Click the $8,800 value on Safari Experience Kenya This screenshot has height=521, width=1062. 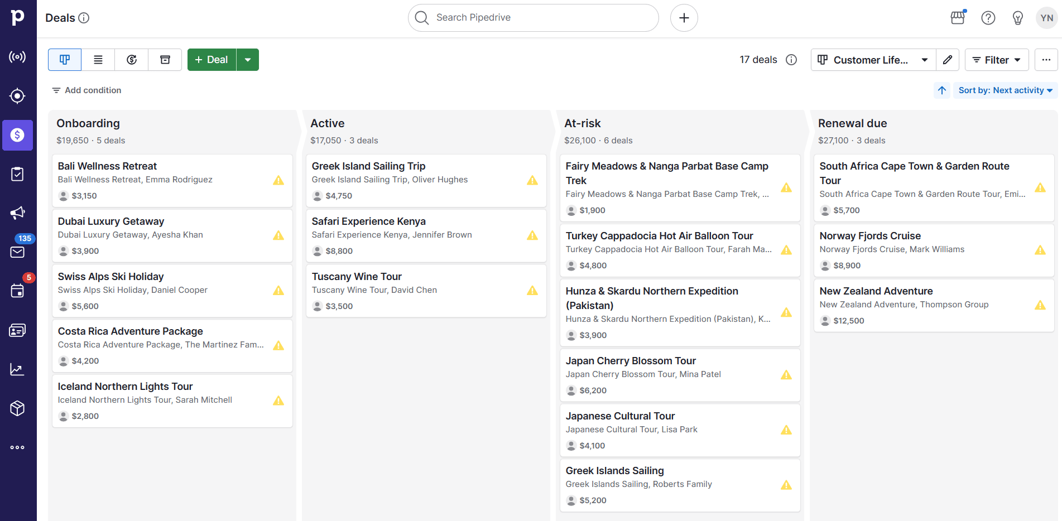tap(339, 251)
